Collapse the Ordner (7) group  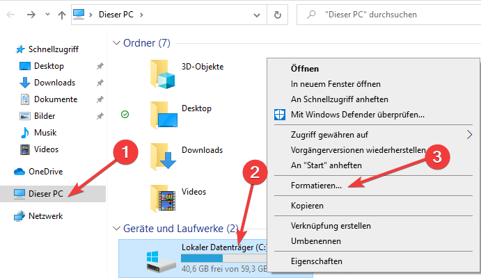click(116, 43)
